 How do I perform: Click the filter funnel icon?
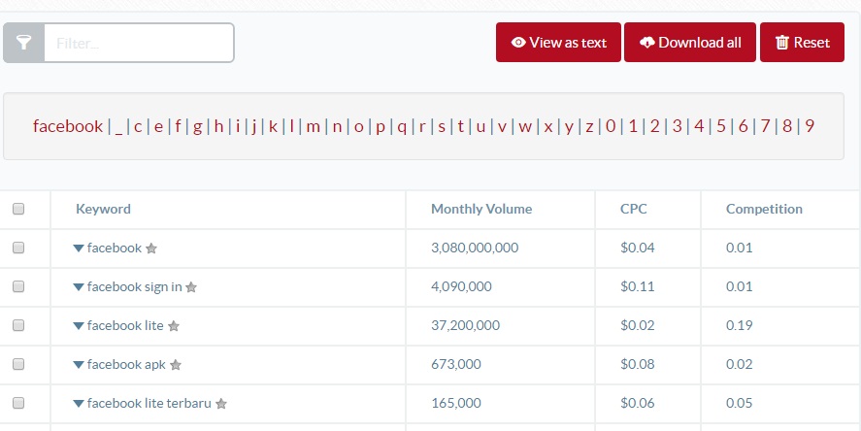[x=23, y=43]
